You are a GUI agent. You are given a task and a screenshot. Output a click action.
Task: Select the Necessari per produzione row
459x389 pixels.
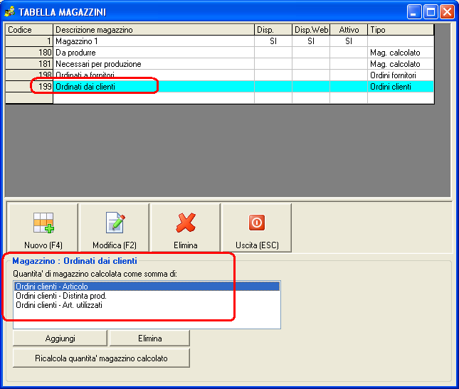(220, 64)
